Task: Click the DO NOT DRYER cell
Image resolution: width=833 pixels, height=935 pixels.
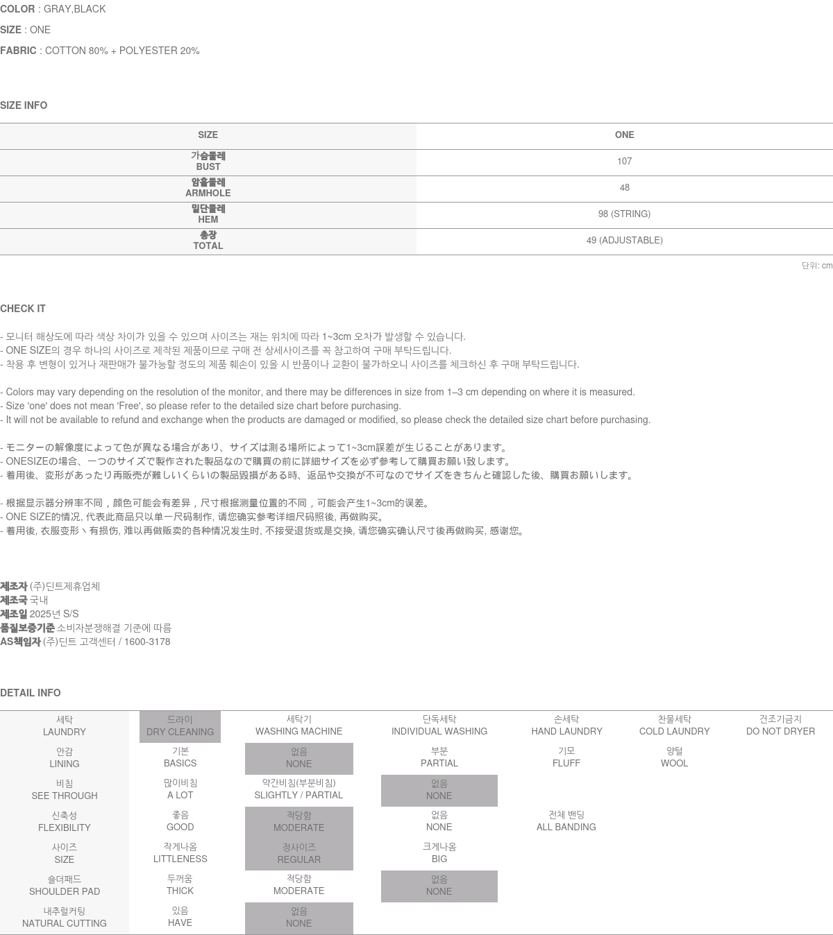Action: click(780, 726)
